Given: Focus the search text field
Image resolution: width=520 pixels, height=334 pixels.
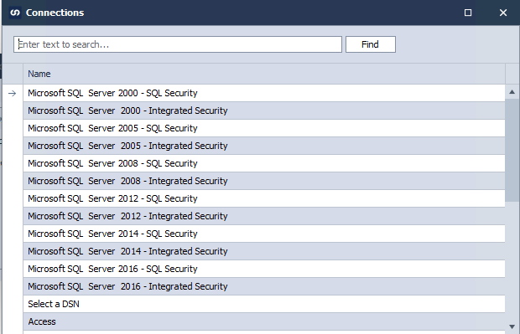Looking at the screenshot, I should [178, 44].
